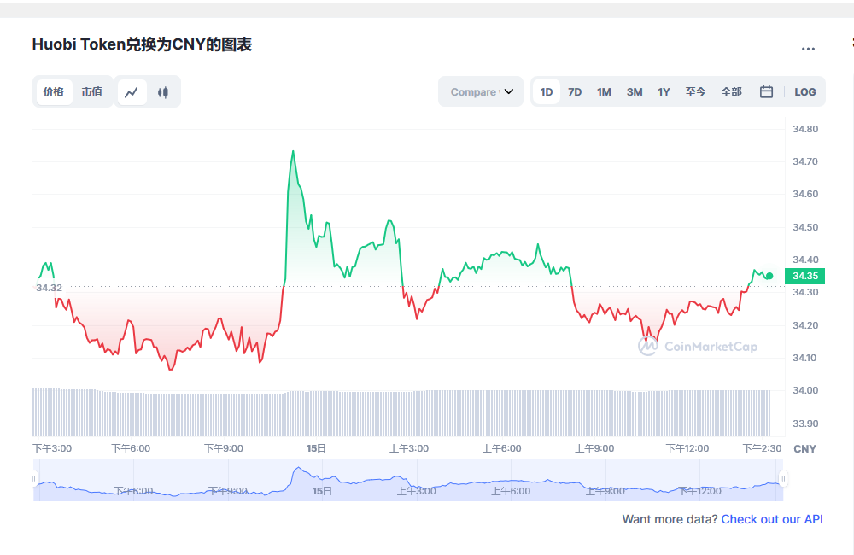Select the 全部 all-time range
This screenshot has width=854, height=555.
pos(732,92)
